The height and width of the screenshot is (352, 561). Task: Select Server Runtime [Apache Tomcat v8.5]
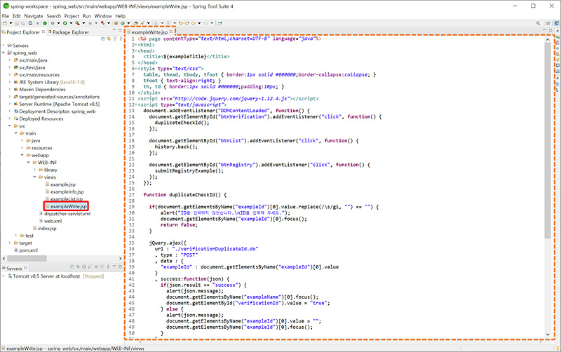coord(60,104)
